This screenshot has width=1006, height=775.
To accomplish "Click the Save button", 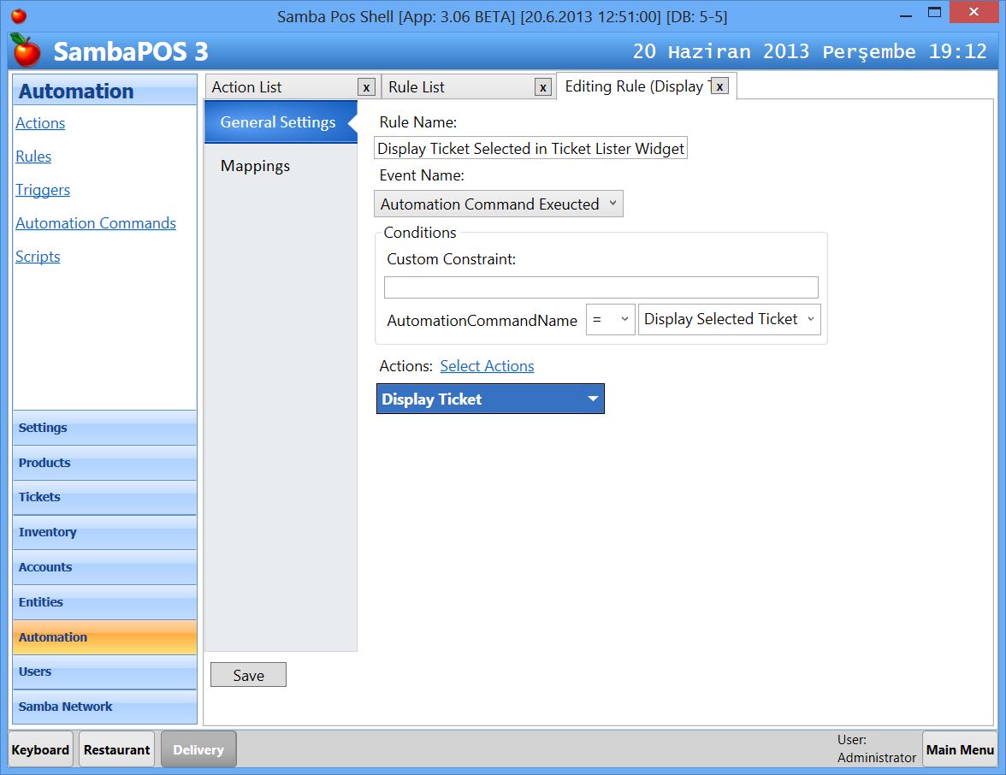I will [x=248, y=674].
